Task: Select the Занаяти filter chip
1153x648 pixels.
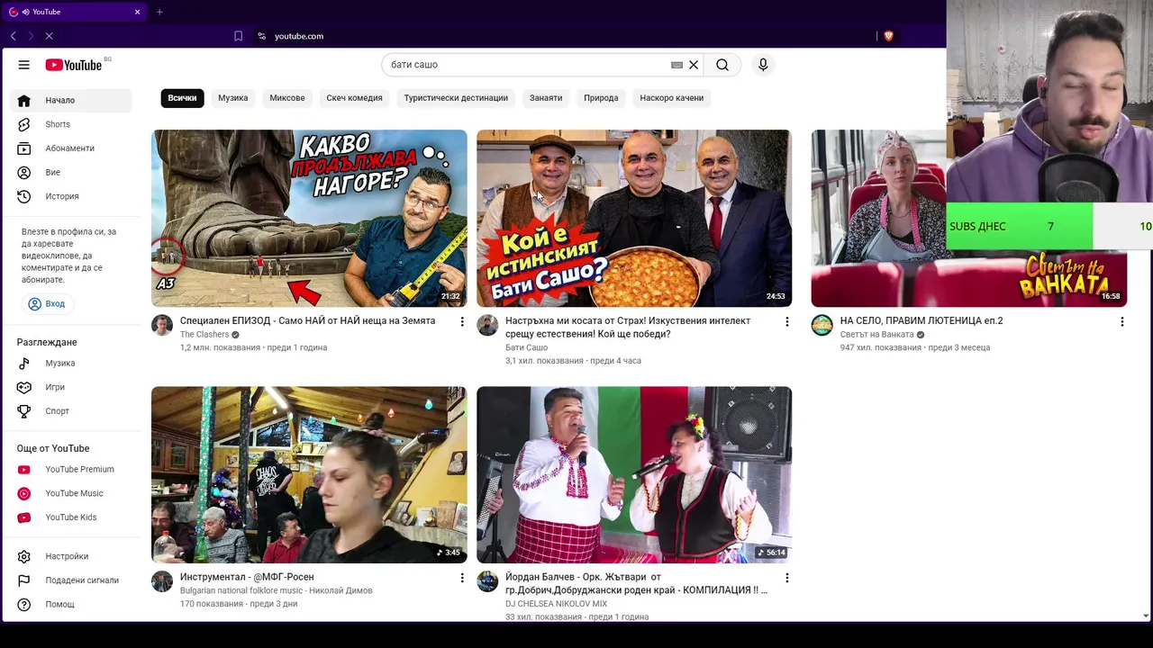Action: (546, 98)
